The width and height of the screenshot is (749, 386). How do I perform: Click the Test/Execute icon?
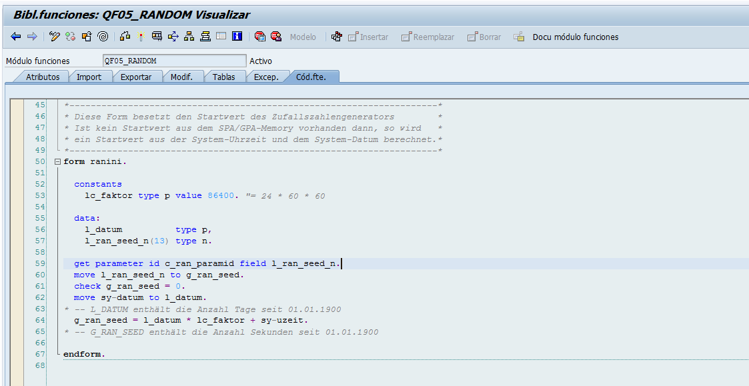pyautogui.click(x=157, y=37)
